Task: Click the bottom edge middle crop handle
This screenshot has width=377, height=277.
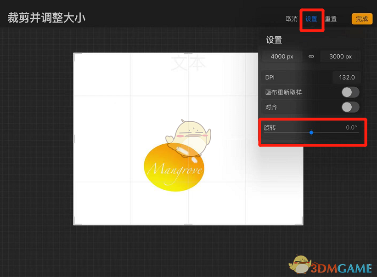Action: point(188,225)
